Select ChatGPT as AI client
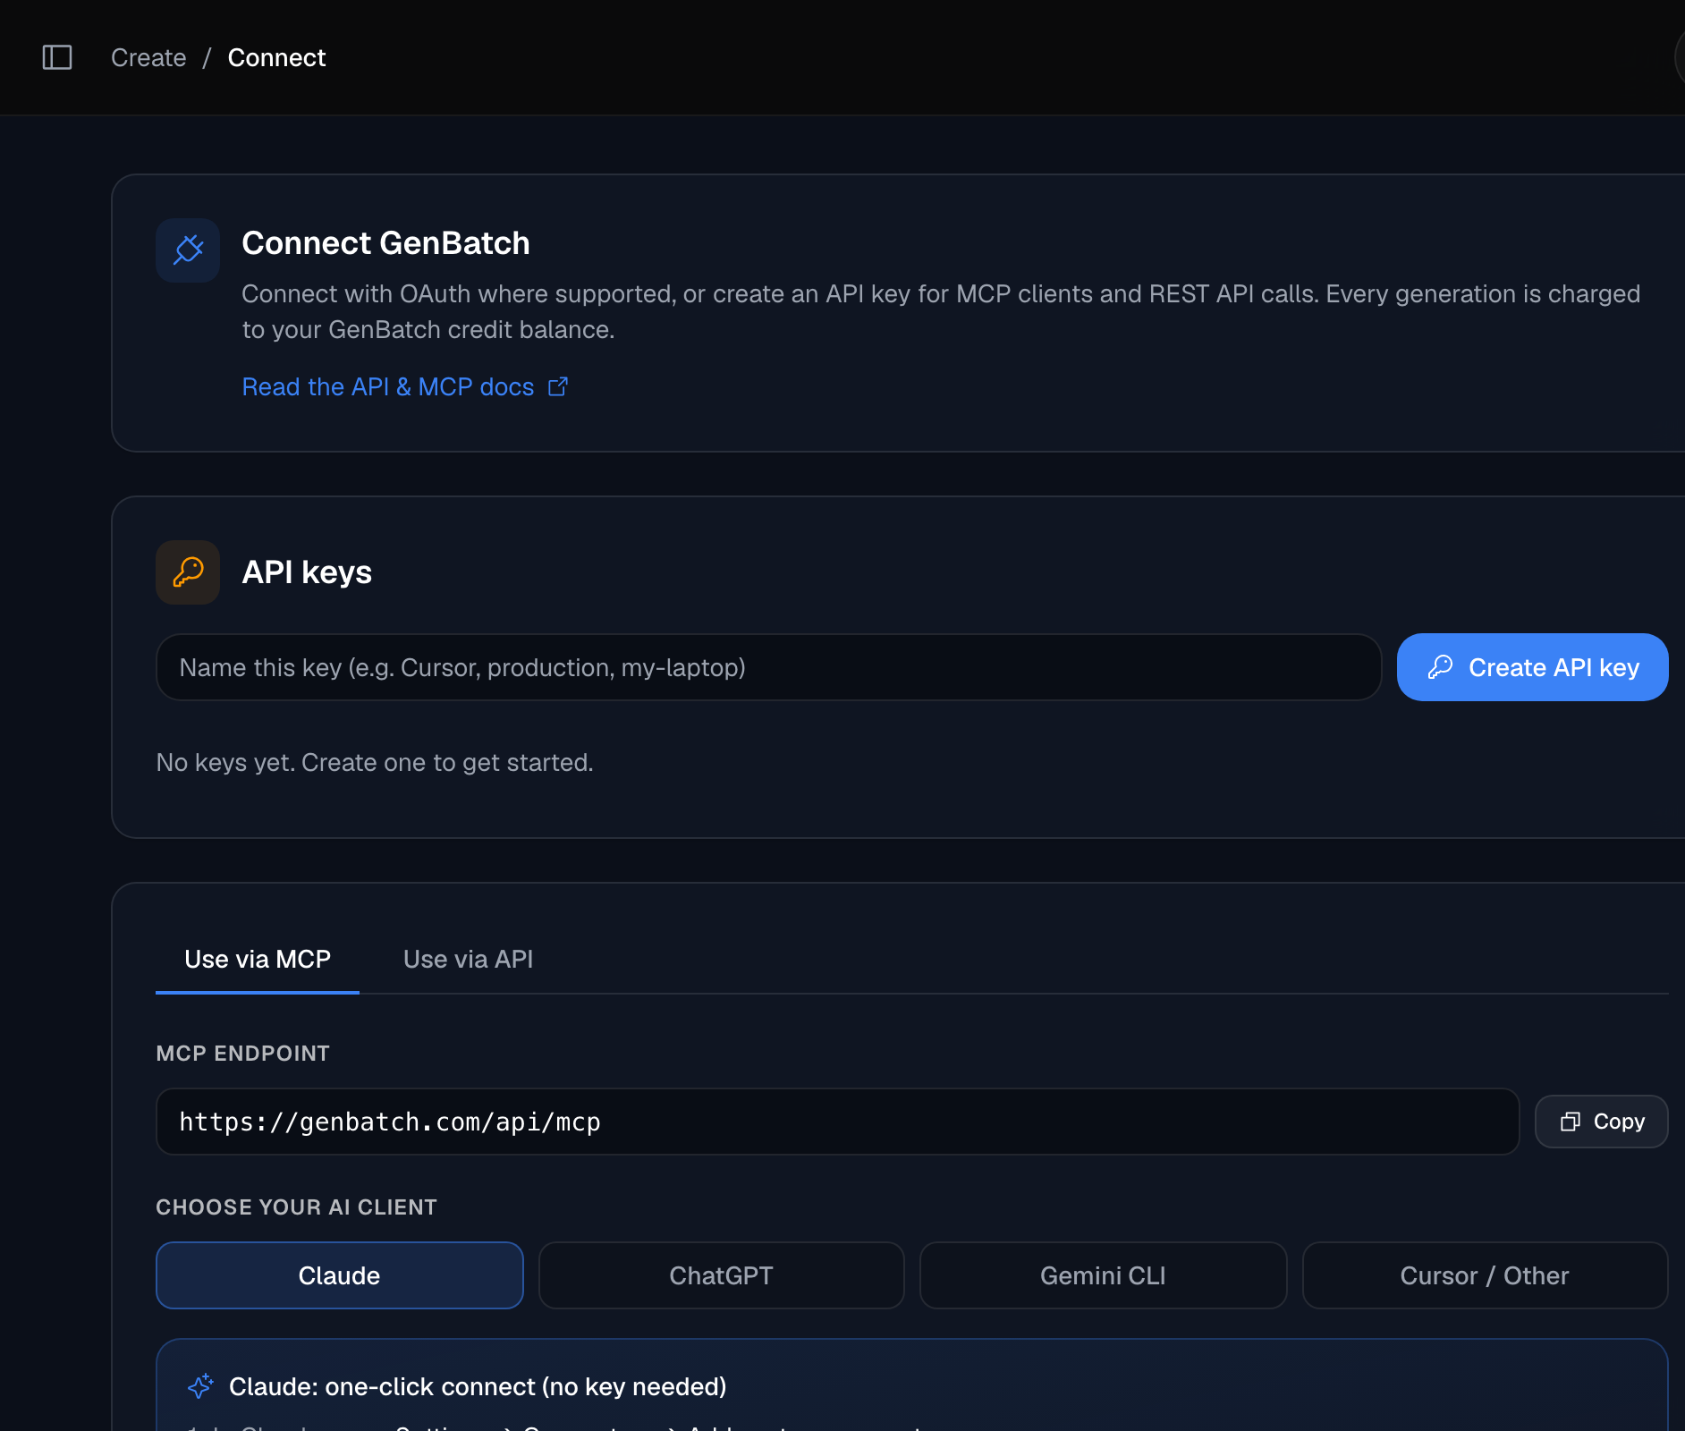 tap(722, 1275)
